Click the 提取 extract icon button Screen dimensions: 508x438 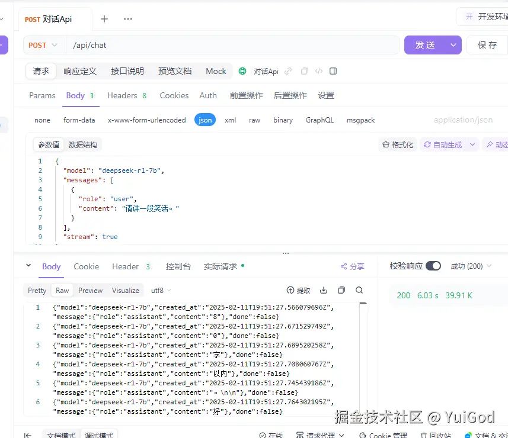pos(298,290)
